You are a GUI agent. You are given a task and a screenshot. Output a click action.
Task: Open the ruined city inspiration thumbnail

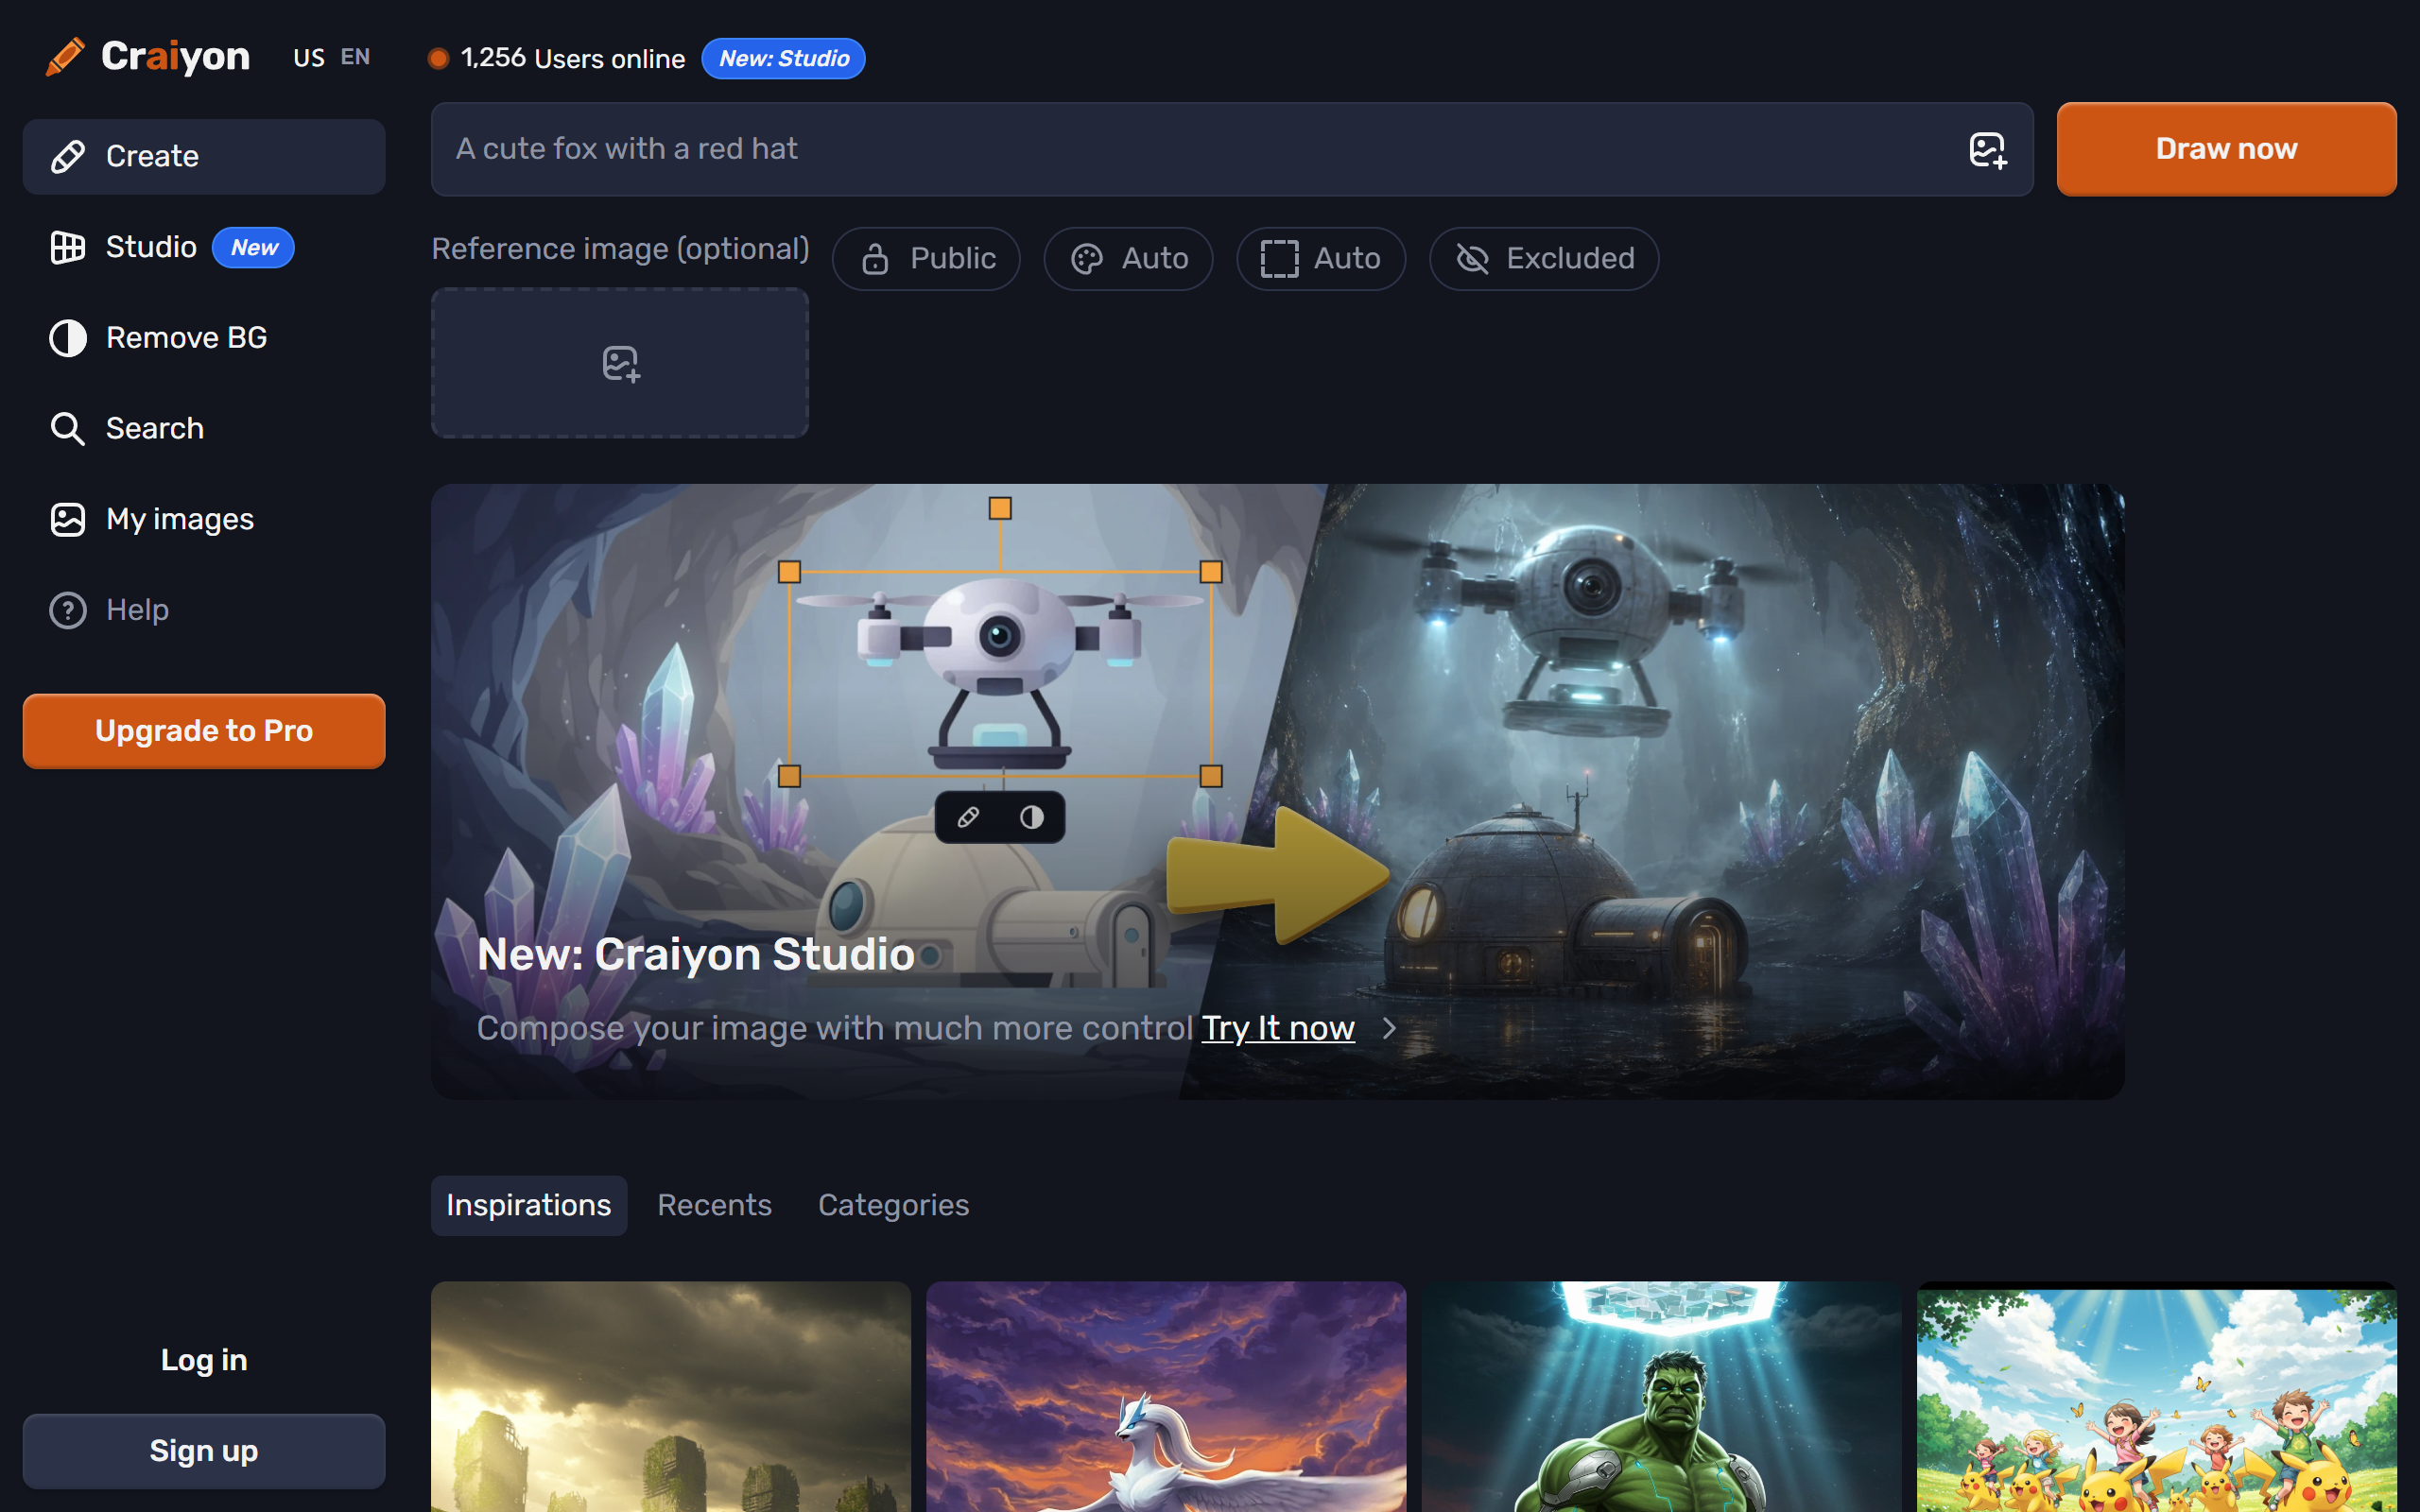(671, 1397)
